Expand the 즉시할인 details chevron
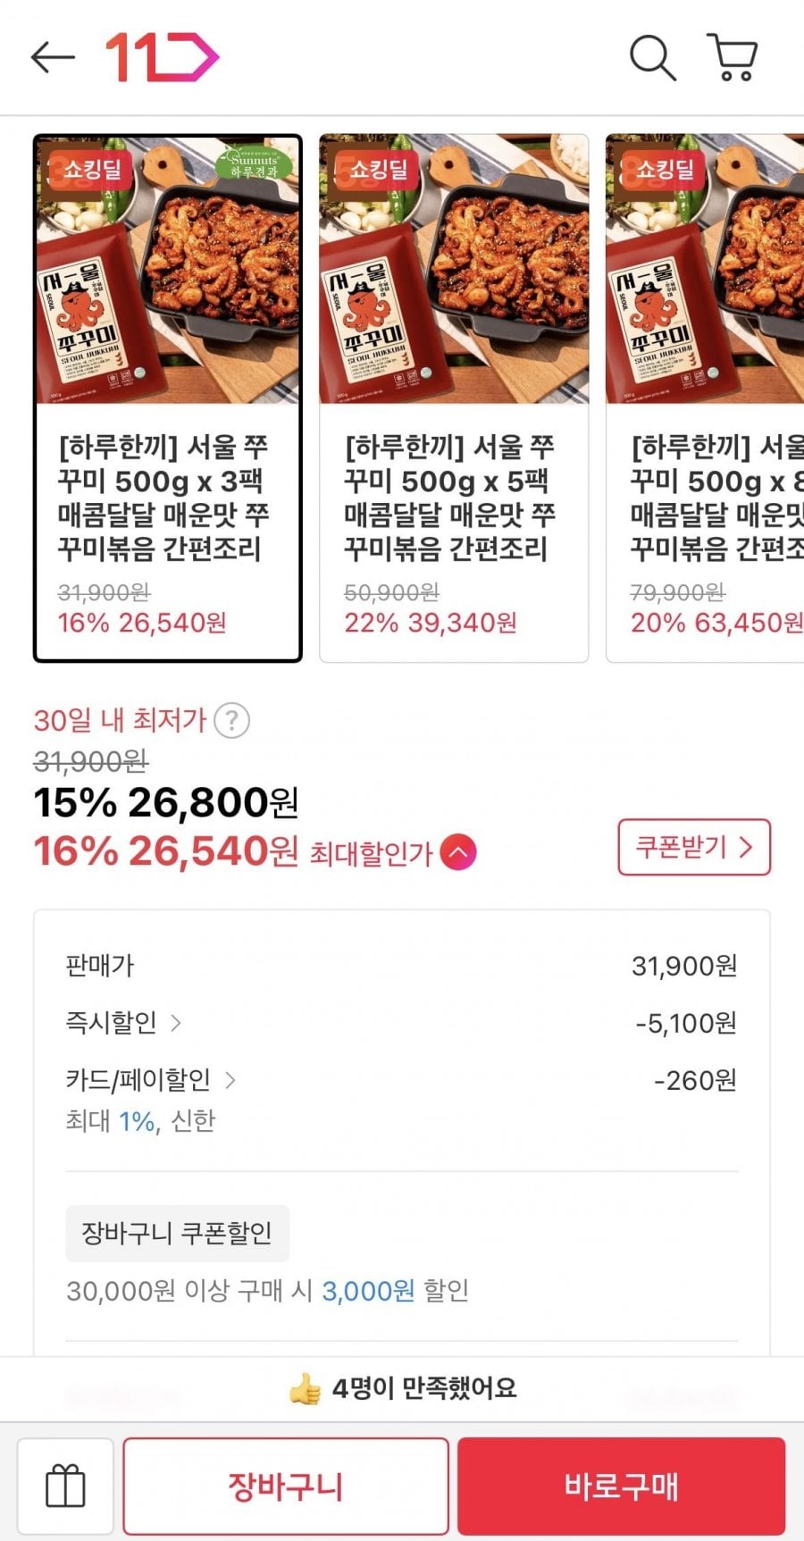This screenshot has height=1541, width=804. click(x=176, y=1023)
